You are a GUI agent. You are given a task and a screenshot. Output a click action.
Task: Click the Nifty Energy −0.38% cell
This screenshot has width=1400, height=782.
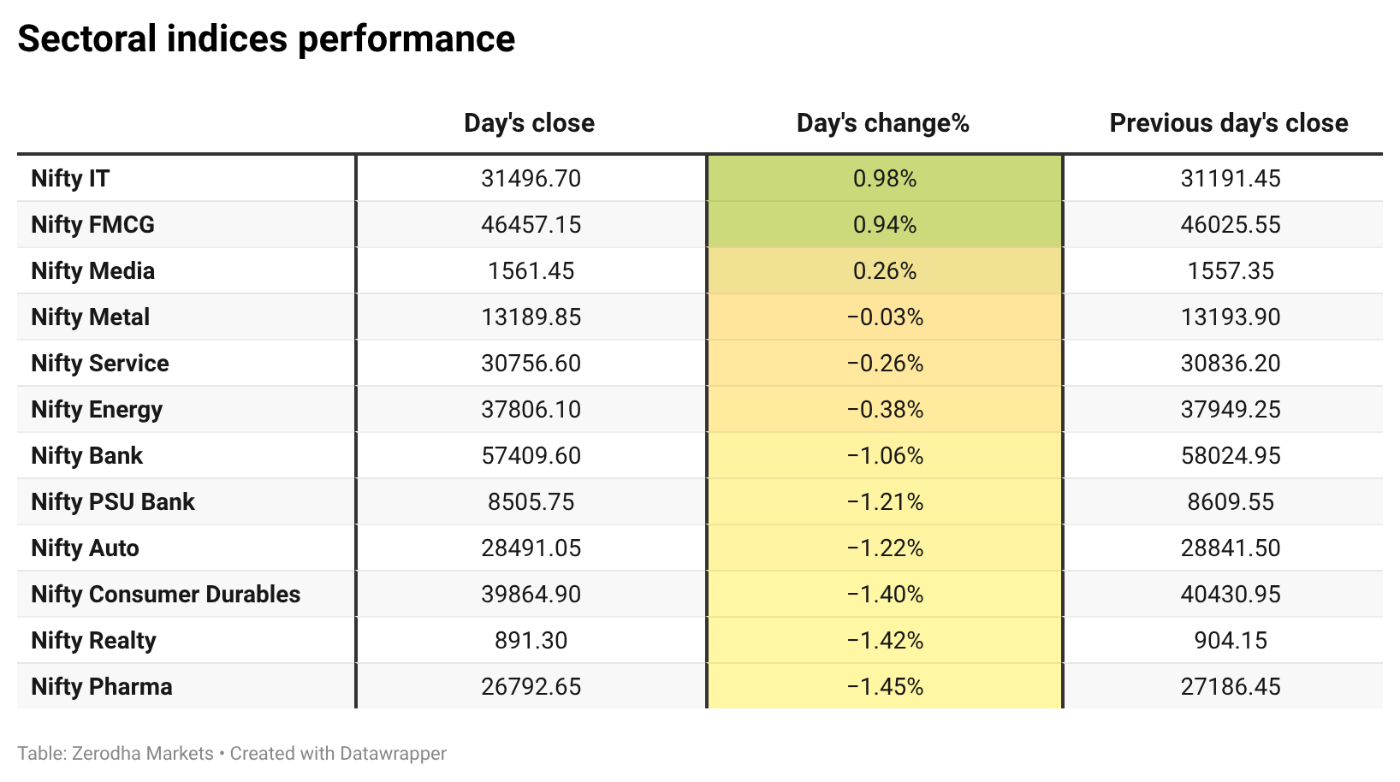coord(885,409)
